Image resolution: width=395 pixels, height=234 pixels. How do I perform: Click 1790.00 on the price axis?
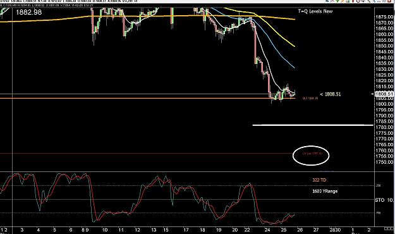(x=384, y=116)
